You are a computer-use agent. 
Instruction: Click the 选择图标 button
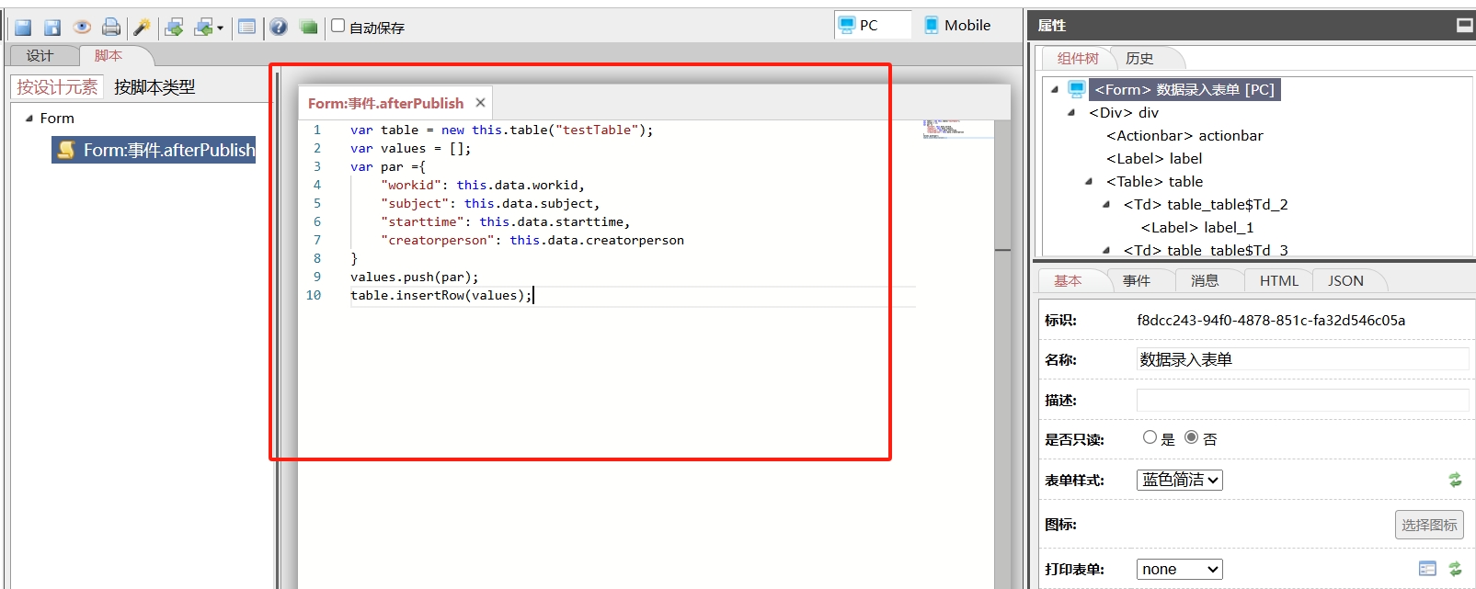[x=1429, y=525]
